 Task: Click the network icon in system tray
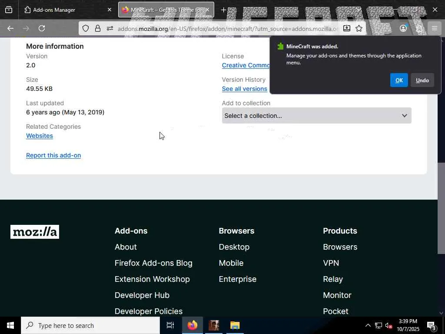[379, 325]
